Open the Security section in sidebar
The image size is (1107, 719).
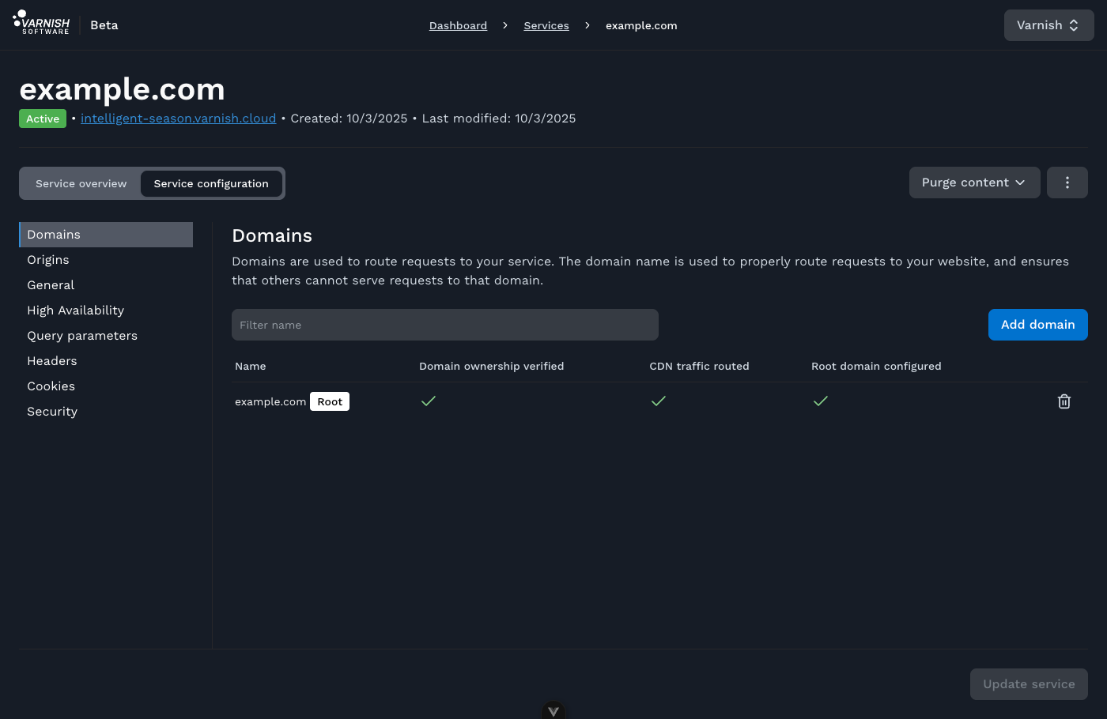tap(52, 412)
